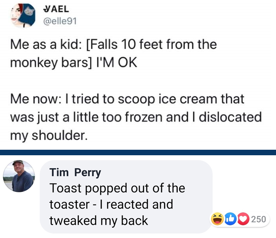Click the red heart love icon
This screenshot has height=238, width=276.
click(243, 219)
